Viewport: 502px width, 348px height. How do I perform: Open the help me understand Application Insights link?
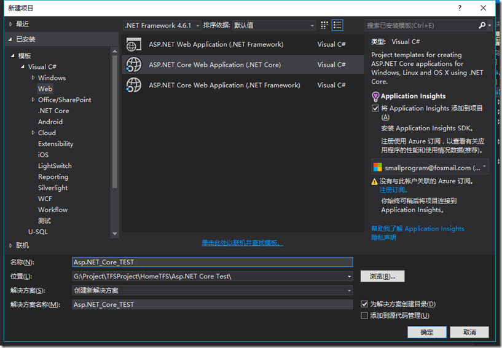click(x=417, y=229)
